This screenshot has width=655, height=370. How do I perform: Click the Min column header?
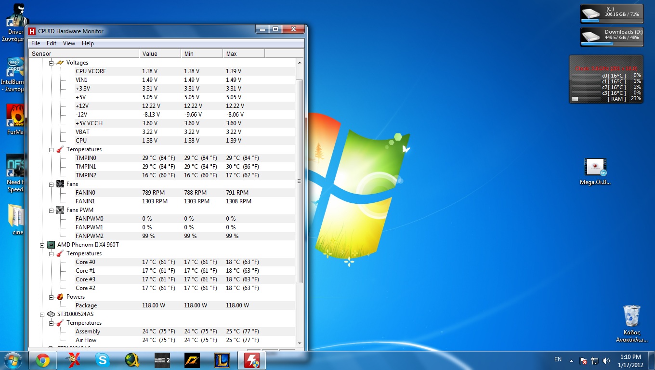(202, 54)
